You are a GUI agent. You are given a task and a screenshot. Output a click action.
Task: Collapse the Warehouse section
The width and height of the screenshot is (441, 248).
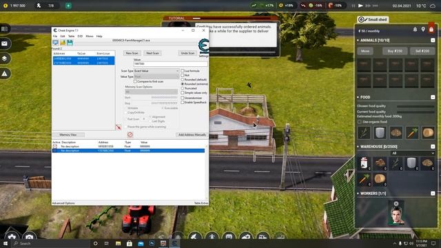(x=433, y=147)
